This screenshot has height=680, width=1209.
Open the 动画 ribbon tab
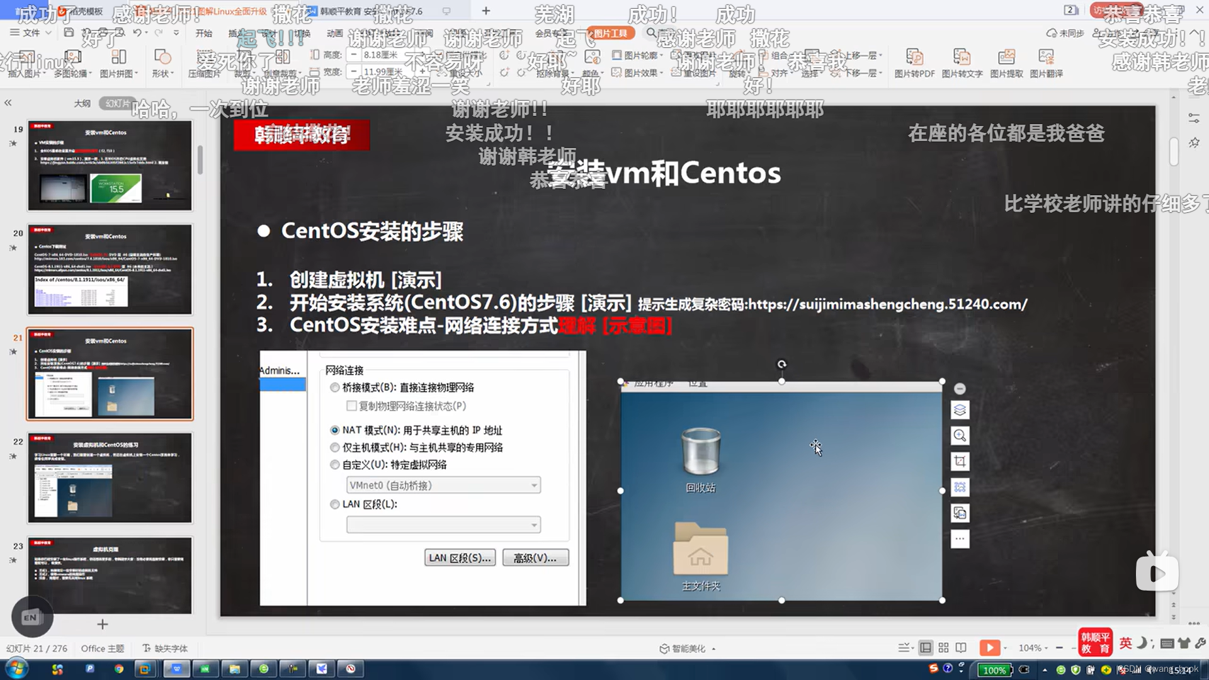point(335,33)
